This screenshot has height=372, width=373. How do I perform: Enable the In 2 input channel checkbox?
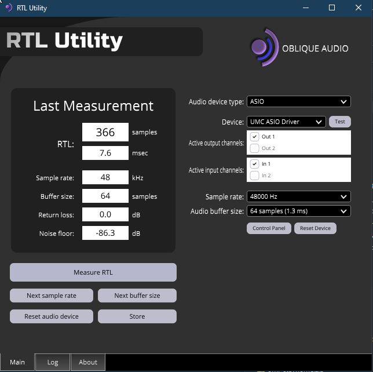point(255,176)
